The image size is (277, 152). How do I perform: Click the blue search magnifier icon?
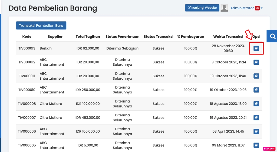[272, 36]
